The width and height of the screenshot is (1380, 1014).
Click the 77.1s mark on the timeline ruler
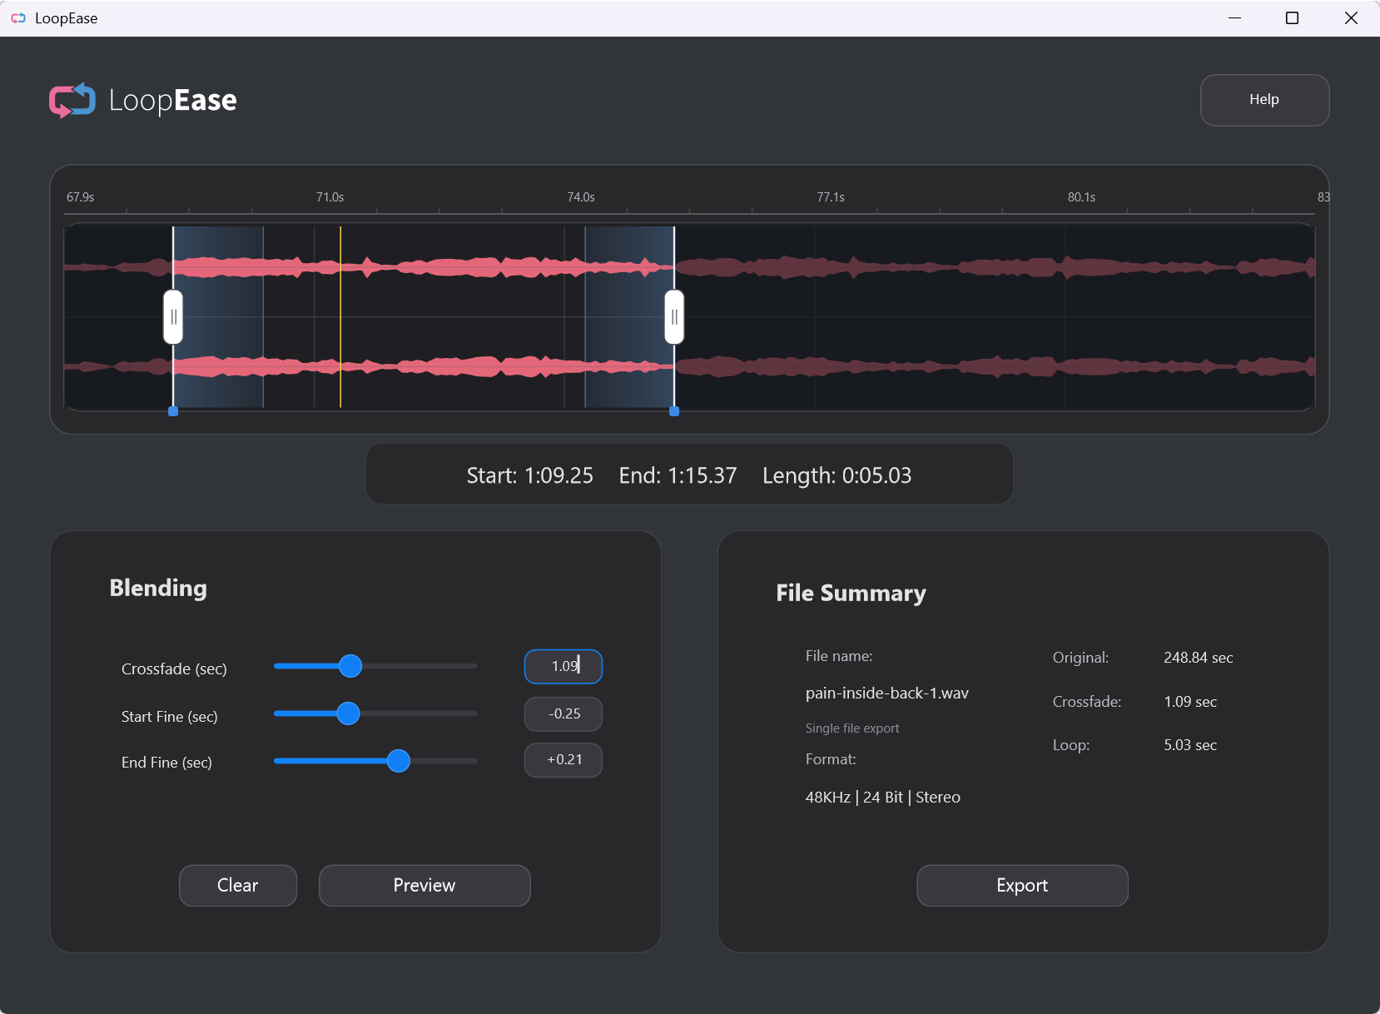tap(830, 198)
